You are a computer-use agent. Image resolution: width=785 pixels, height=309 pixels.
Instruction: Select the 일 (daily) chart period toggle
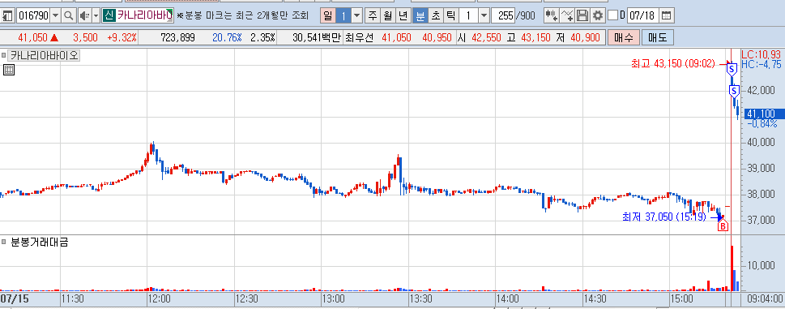tap(327, 16)
